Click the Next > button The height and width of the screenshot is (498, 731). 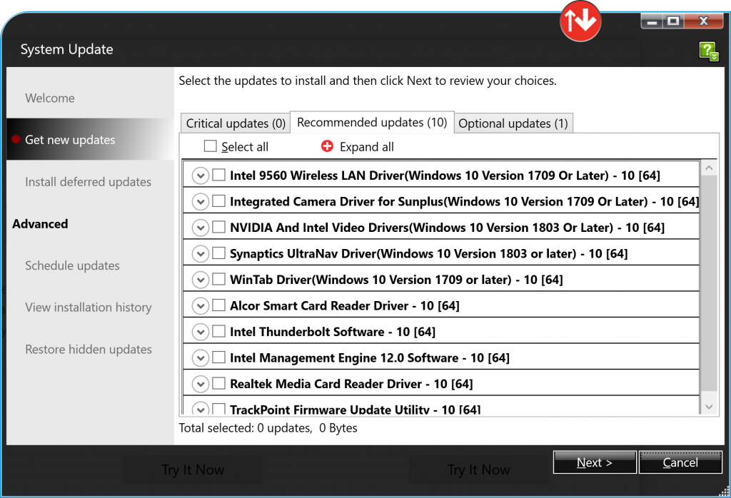tap(595, 462)
